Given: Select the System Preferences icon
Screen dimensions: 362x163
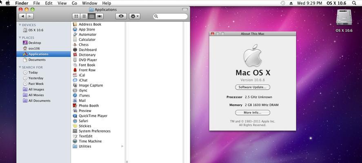Looking at the screenshot, I should click(75, 131).
